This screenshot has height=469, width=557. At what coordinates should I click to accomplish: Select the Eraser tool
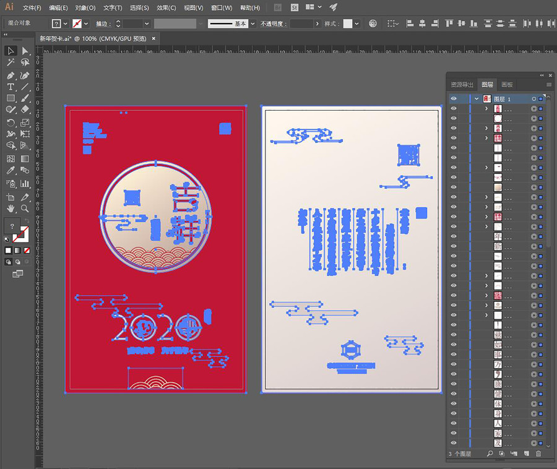(25, 110)
